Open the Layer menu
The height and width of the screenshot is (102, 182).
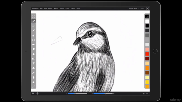(x=67, y=8)
